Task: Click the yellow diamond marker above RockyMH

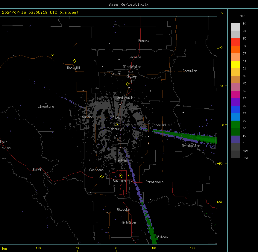Action: (x=75, y=61)
